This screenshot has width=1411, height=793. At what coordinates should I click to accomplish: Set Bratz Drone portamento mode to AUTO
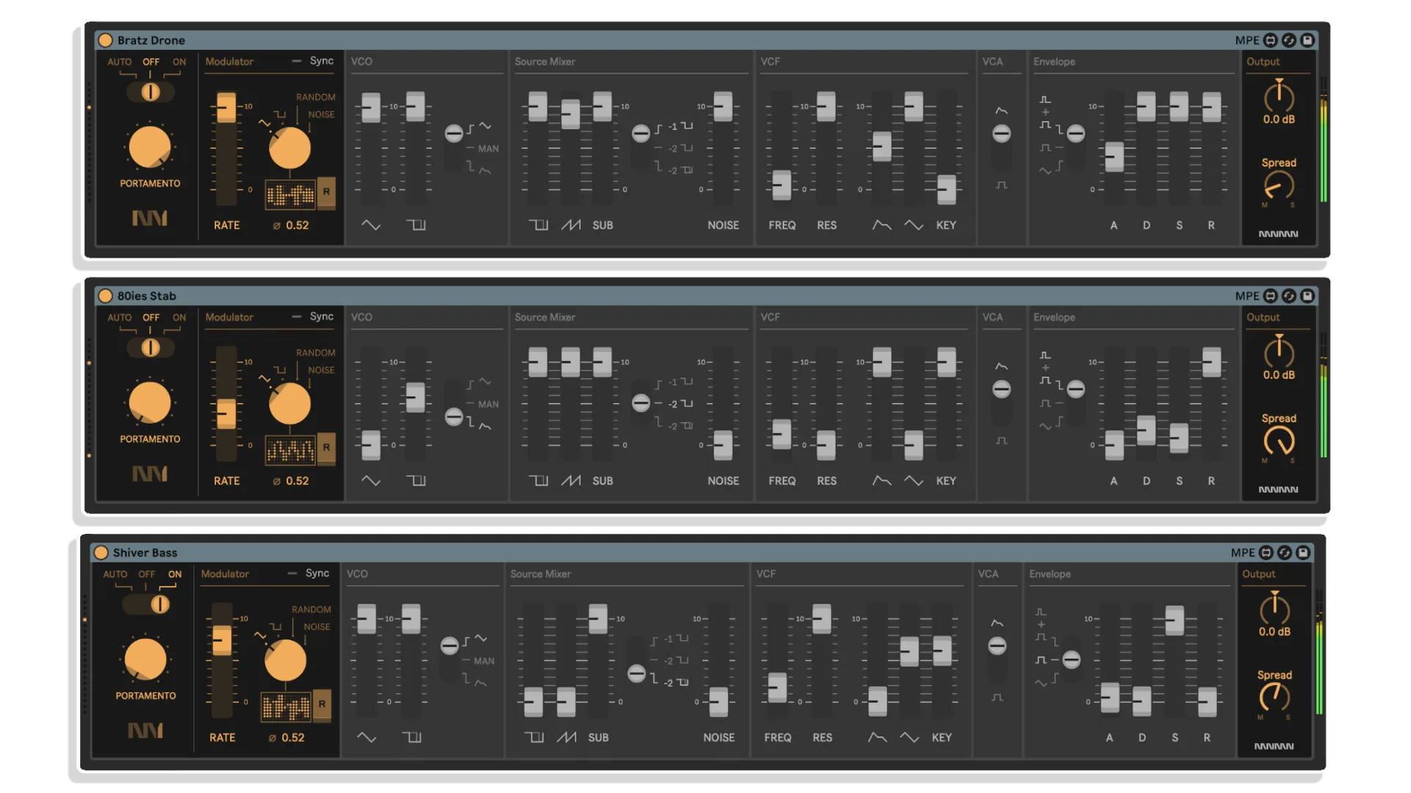tap(119, 62)
